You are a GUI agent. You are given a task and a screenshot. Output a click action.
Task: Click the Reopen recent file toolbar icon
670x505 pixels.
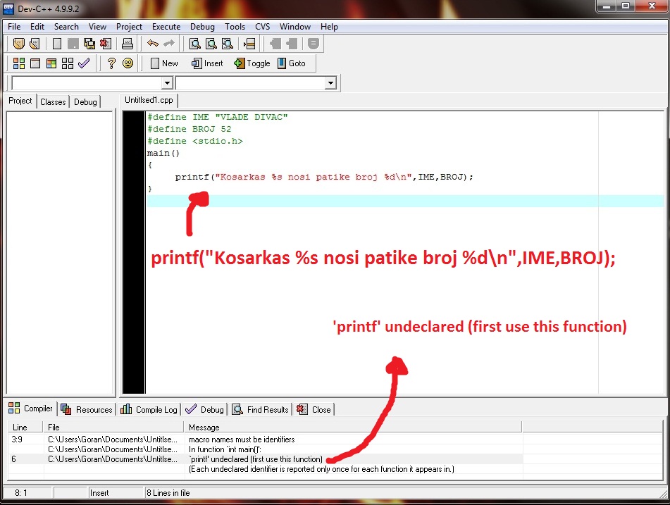click(35, 44)
